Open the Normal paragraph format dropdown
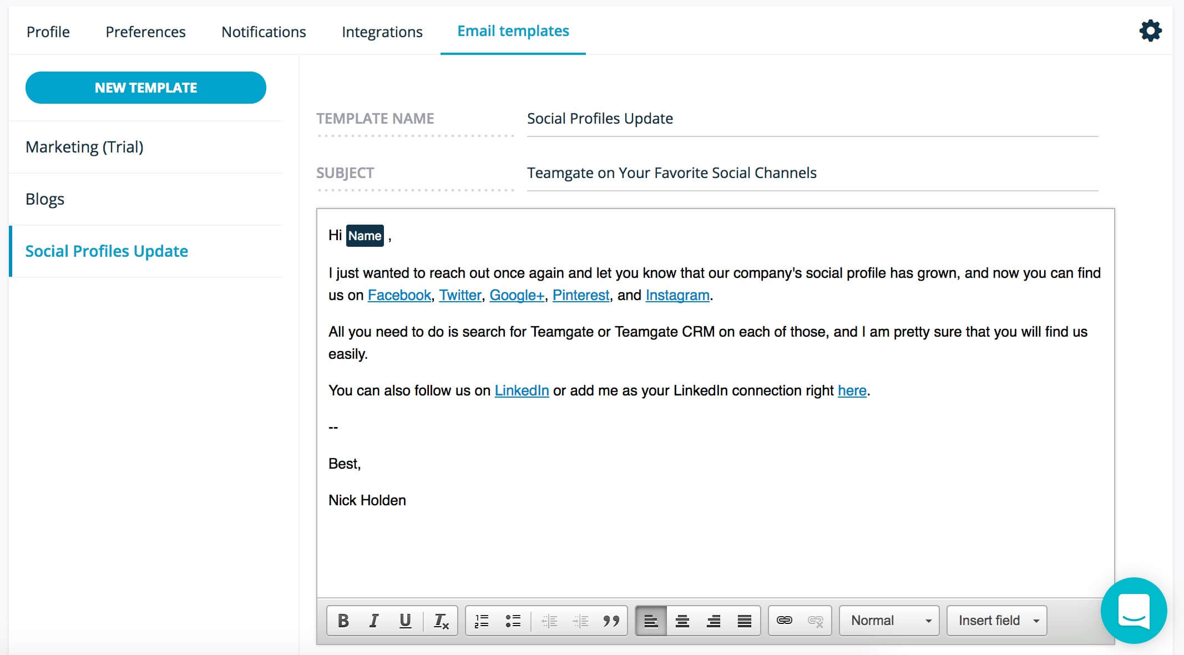Screen dimensions: 1184x655 [x=889, y=621]
